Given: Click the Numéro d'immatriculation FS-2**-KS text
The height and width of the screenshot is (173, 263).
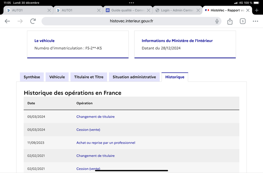Looking at the screenshot, I should click(x=68, y=48).
